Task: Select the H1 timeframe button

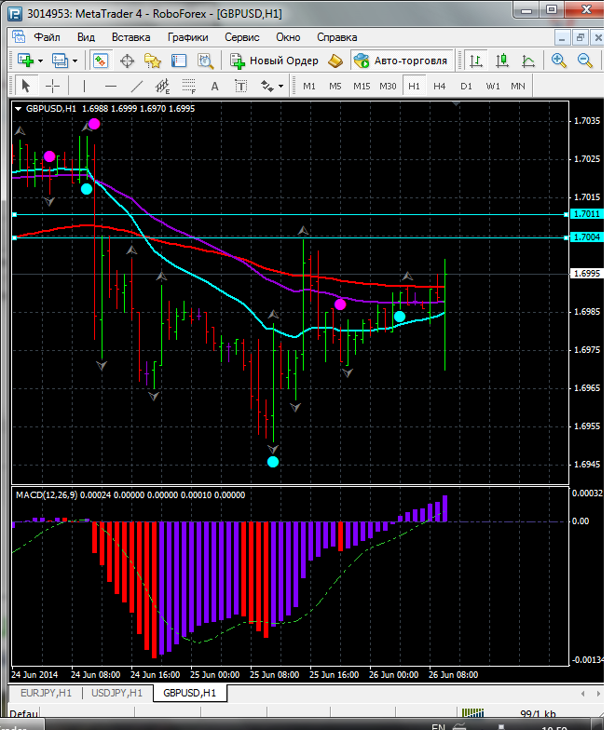Action: click(414, 86)
